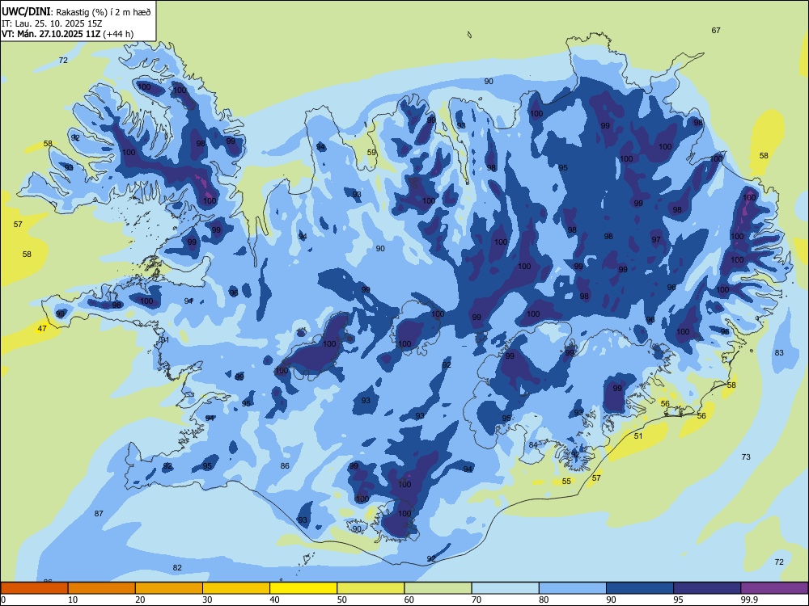Click the value 59 in the northern fjord
Screen dimensions: 809x606
pyautogui.click(x=371, y=152)
